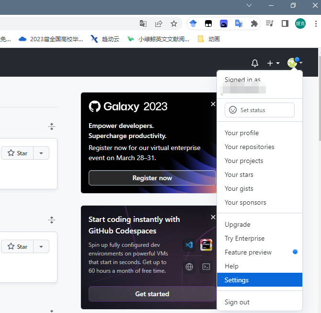
Task: Open the Chrome three-dot menu
Action: [316, 23]
